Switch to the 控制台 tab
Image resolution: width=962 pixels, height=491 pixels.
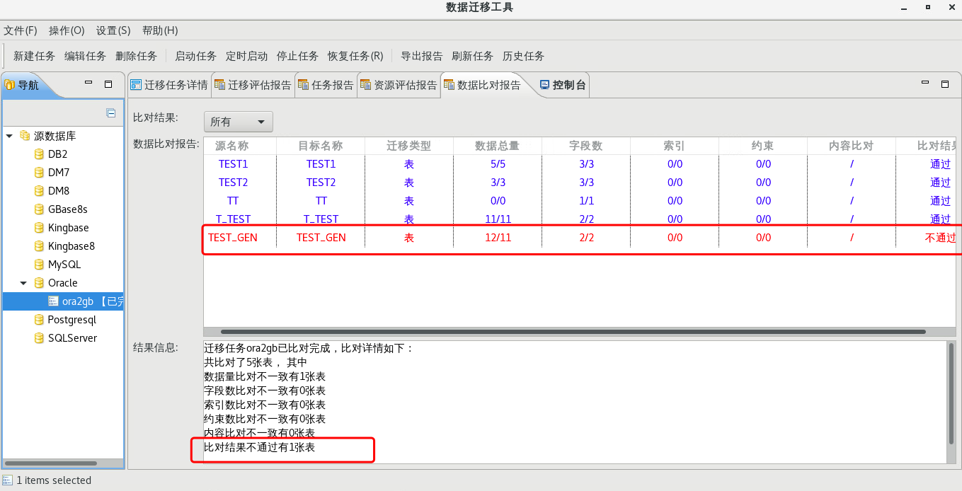point(563,85)
